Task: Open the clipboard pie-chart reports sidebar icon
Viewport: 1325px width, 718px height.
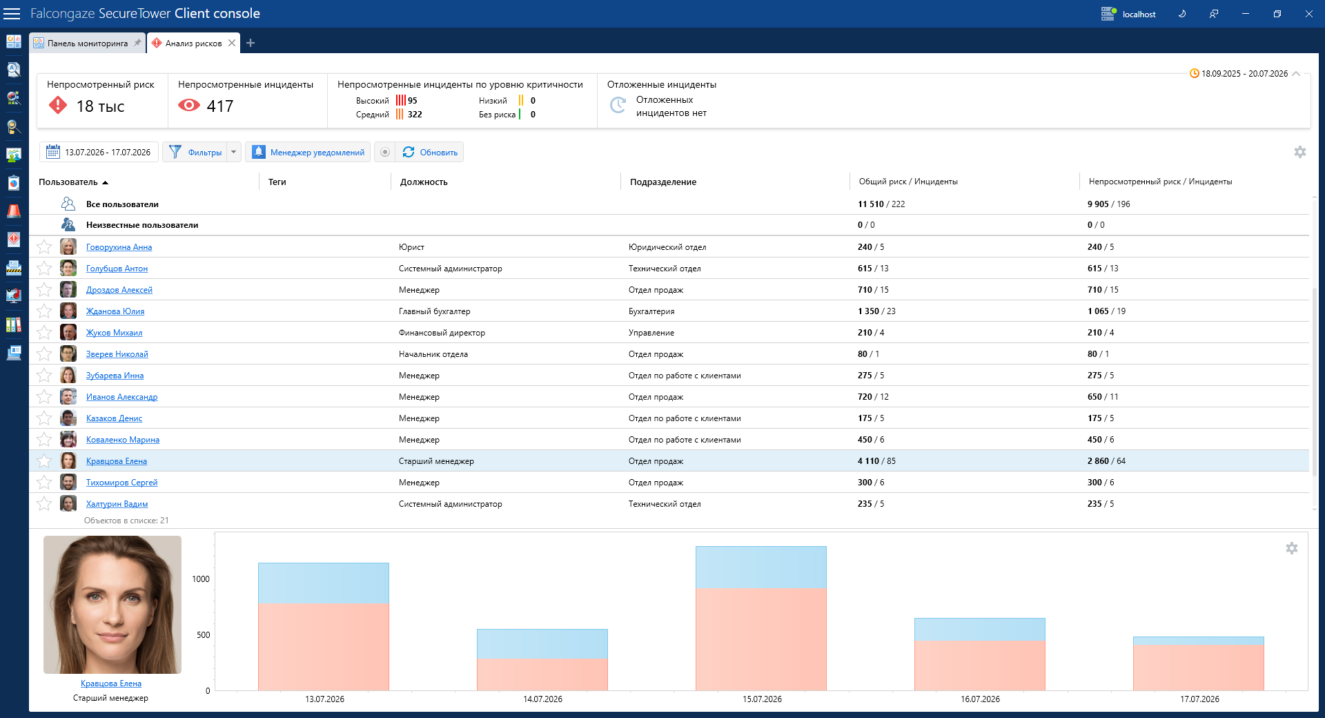Action: (14, 183)
